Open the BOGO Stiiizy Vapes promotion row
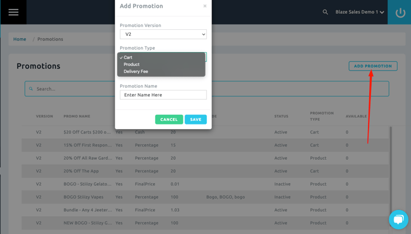This screenshot has width=411, height=234. (205, 197)
